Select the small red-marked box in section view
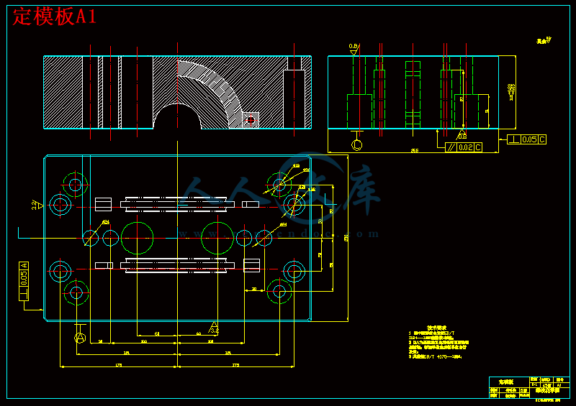Screen dimensions: 576x406 250,119
